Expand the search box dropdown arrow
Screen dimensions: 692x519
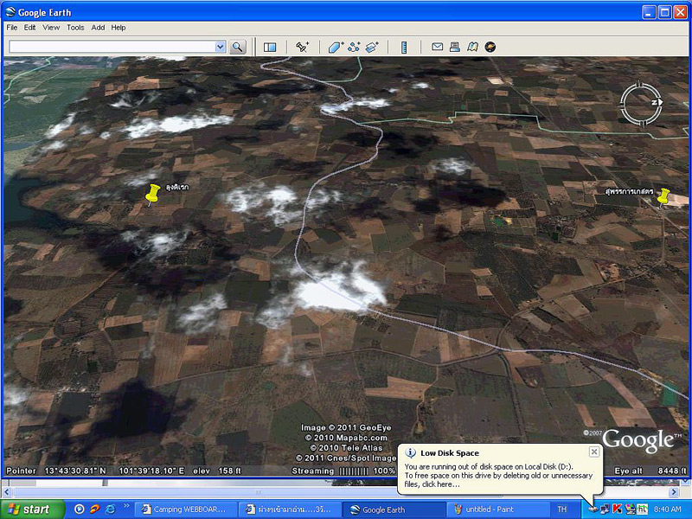click(x=220, y=47)
